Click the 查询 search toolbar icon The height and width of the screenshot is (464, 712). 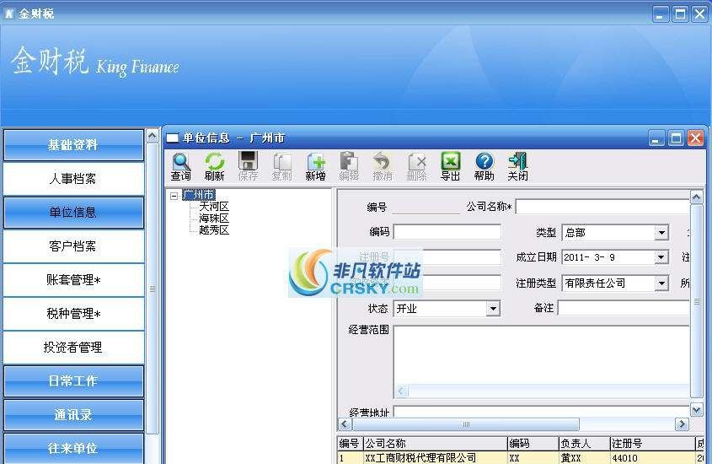[180, 166]
